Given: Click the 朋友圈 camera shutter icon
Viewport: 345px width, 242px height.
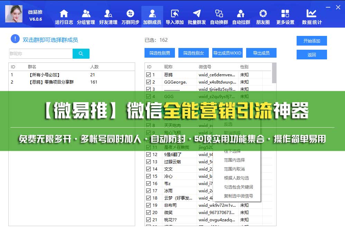Looking at the screenshot, I should pos(263,14).
